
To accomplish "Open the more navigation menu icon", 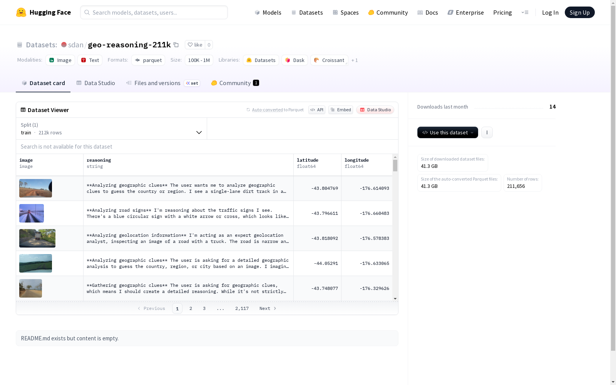I will [525, 12].
